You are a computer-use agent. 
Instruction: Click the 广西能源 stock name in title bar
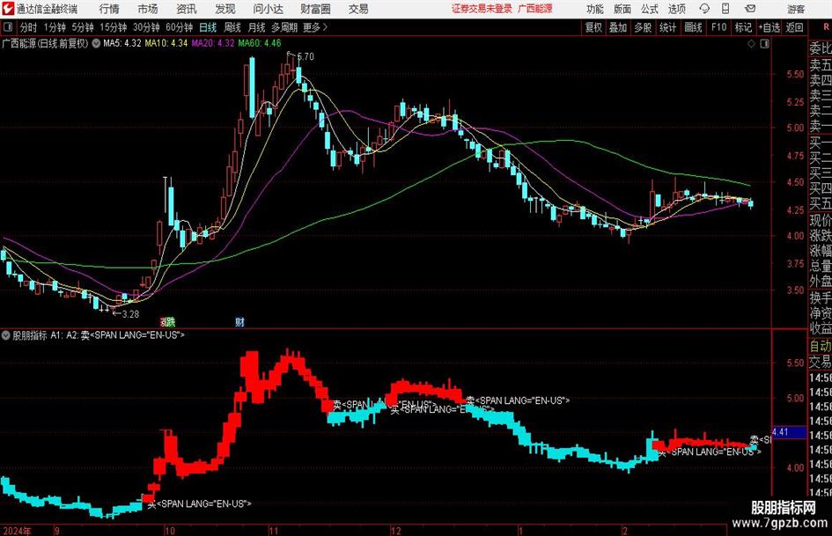click(535, 9)
